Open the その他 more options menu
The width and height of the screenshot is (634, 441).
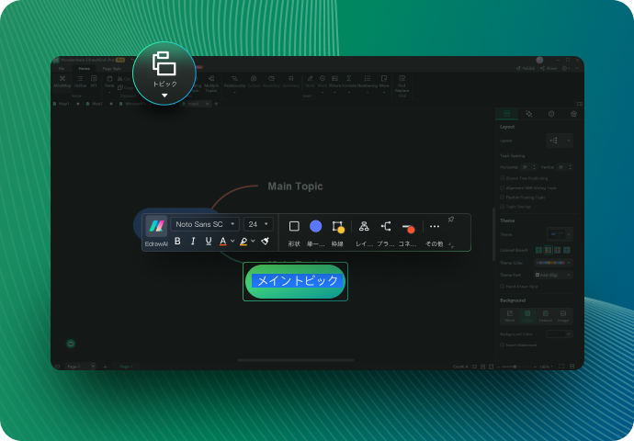point(435,226)
